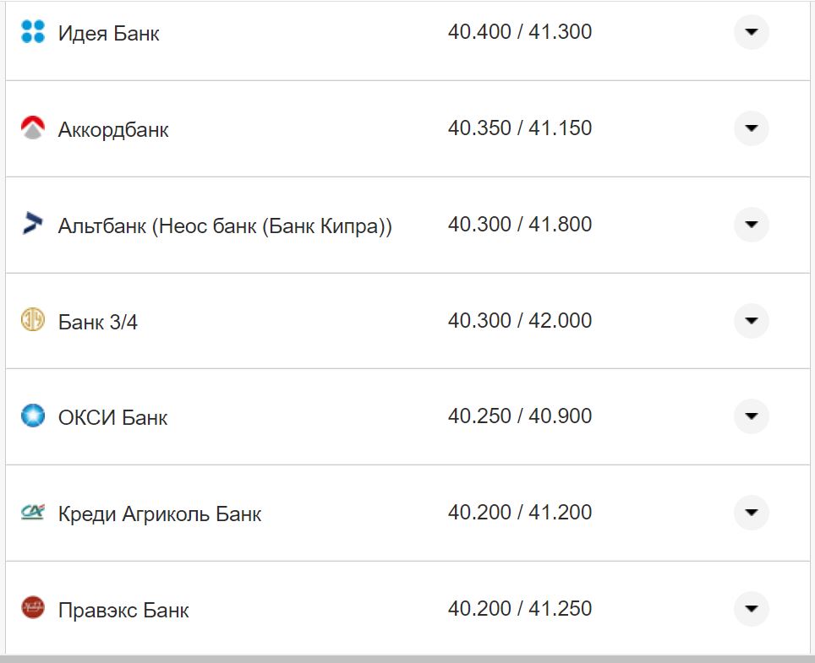Click the ОКСИ Банк rate 40.250 / 40.900

point(519,416)
